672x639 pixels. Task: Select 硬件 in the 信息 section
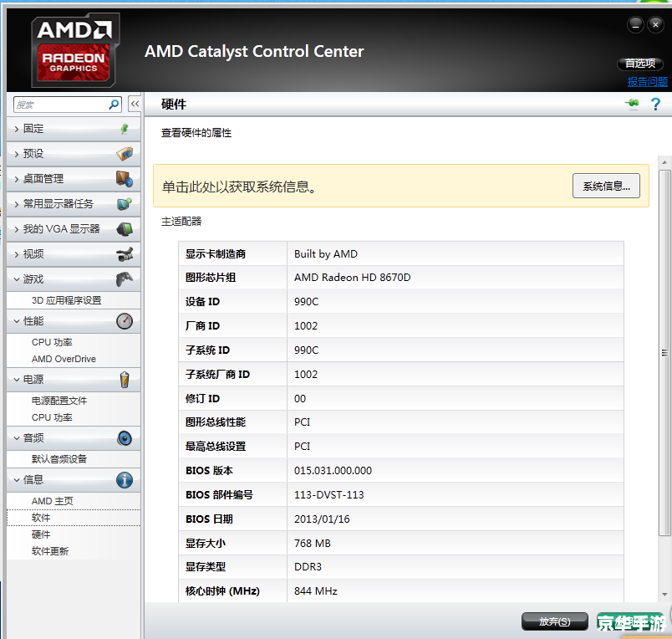point(41,534)
